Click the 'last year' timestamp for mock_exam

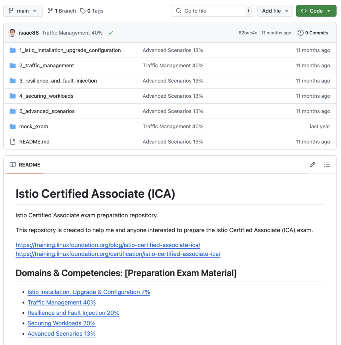tap(320, 127)
